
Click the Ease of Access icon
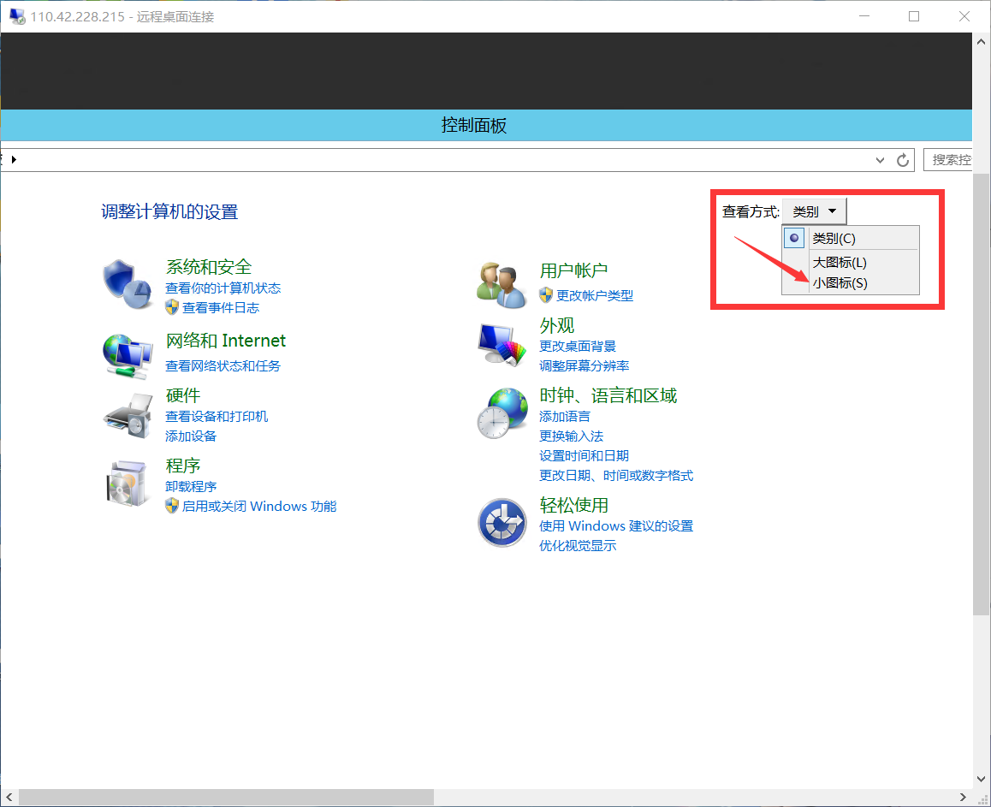(501, 522)
